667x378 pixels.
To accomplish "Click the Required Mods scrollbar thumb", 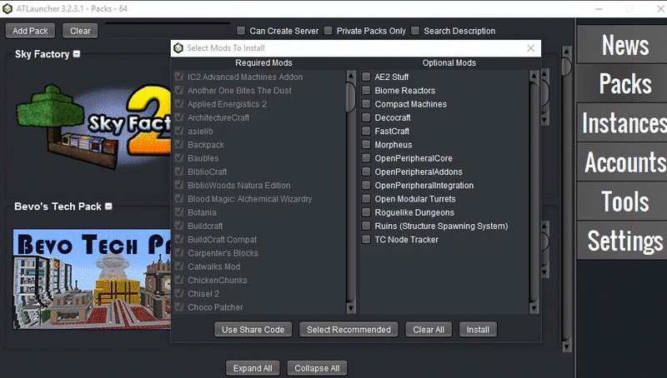I will tap(350, 97).
